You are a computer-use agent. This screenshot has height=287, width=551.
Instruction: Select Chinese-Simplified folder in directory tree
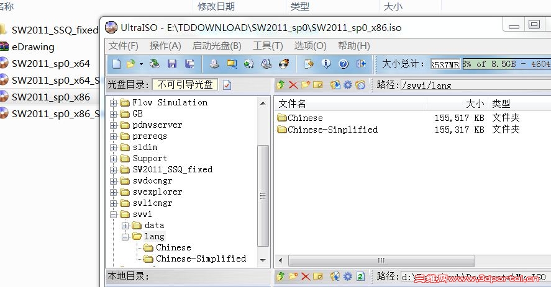point(201,258)
